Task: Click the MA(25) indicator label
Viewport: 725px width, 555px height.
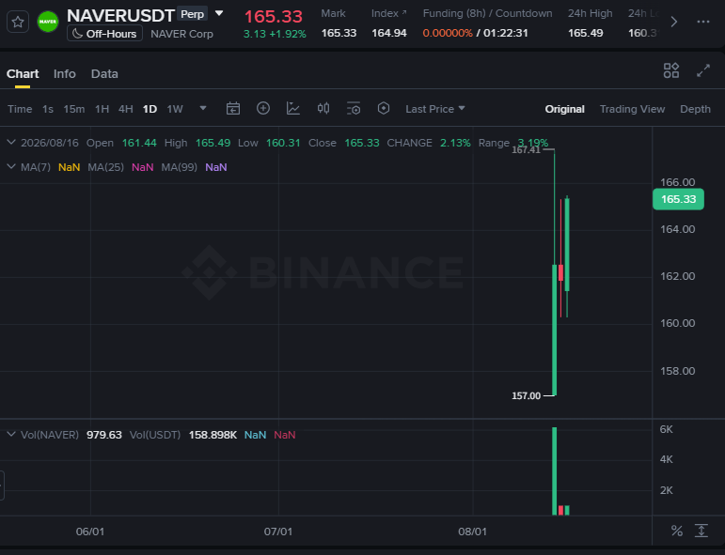Action: pos(106,167)
